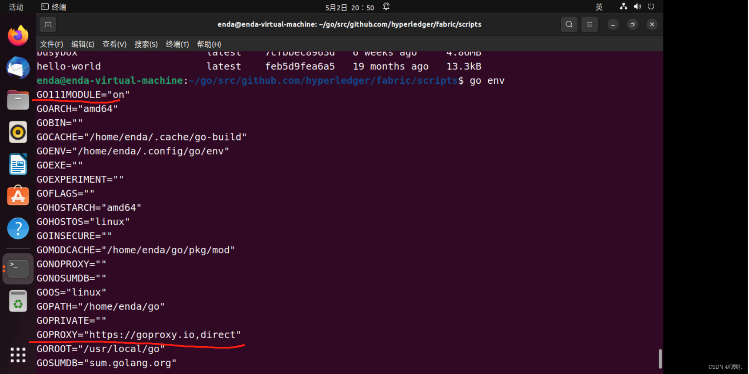
Task: Click the GOMODCACHE path line
Action: coord(136,250)
